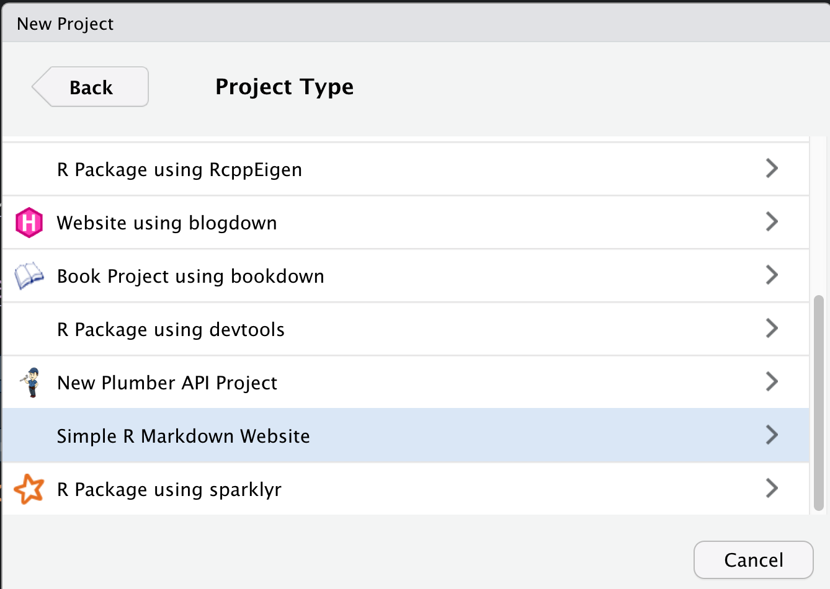Select R Package using RcppEigen
Image resolution: width=830 pixels, height=589 pixels.
[x=179, y=170]
